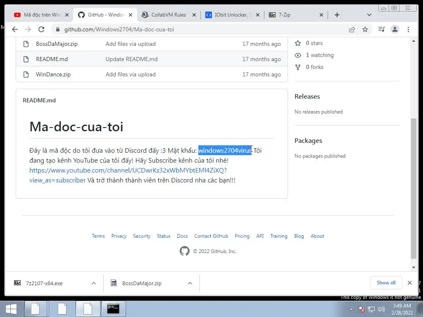The height and width of the screenshot is (317, 423).
Task: Open the Pricing footer link
Action: tap(242, 236)
